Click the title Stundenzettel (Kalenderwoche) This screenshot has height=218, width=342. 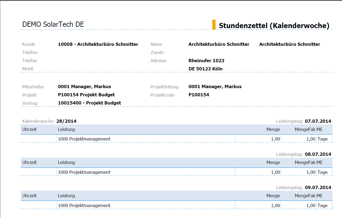pyautogui.click(x=274, y=26)
